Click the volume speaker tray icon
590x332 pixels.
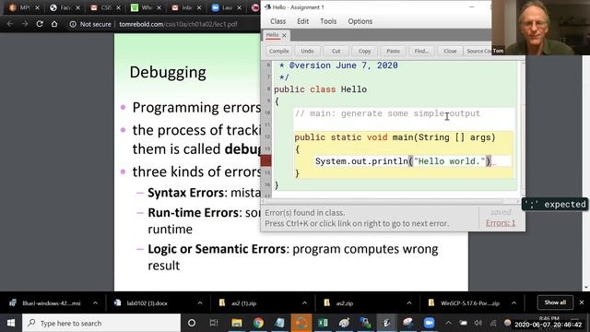click(478, 323)
